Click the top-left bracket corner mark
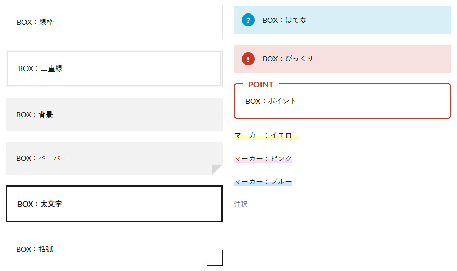Screen dimensions: 457x271 click(14, 240)
